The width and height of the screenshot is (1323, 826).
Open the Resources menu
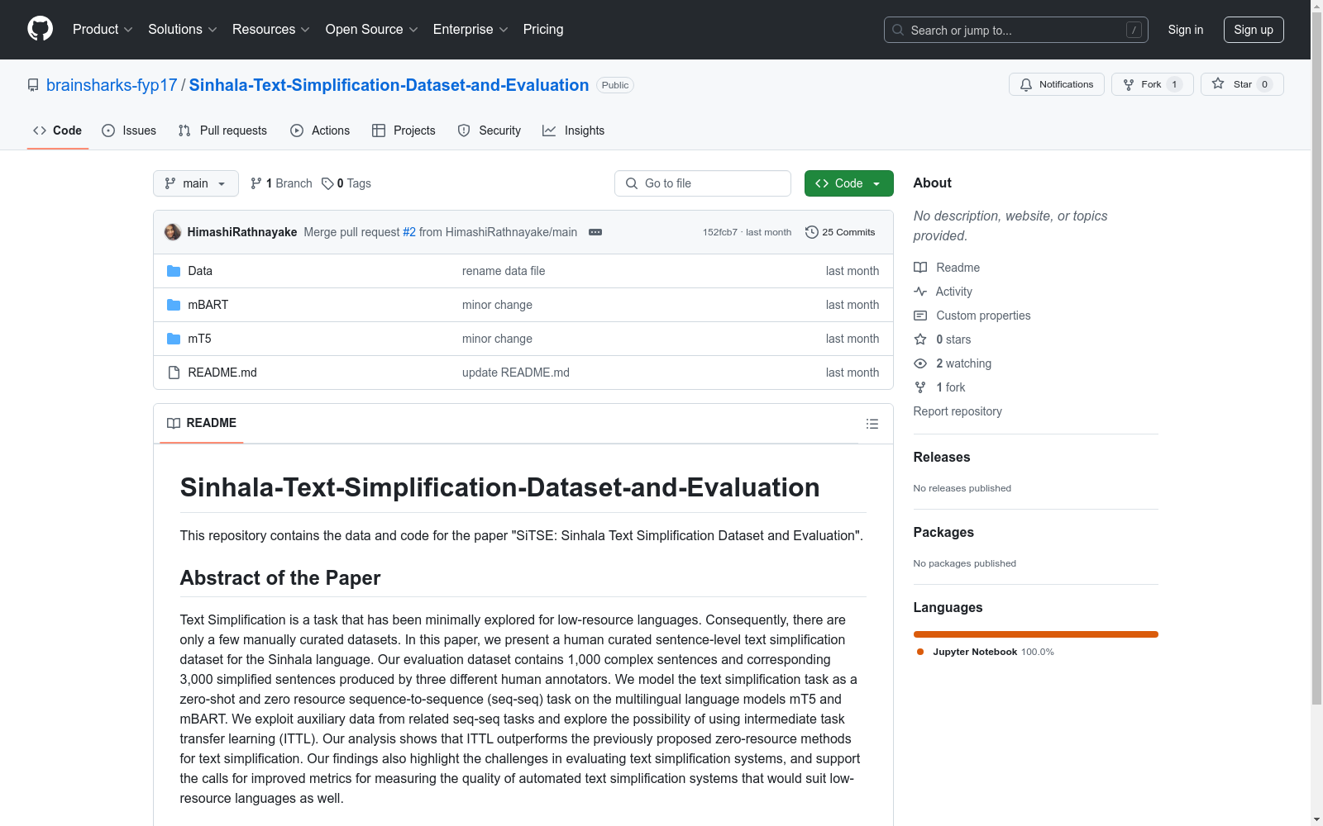tap(271, 30)
